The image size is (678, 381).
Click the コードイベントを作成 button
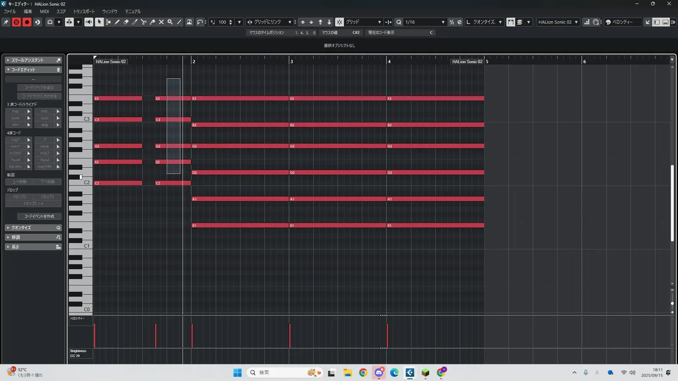(x=39, y=216)
